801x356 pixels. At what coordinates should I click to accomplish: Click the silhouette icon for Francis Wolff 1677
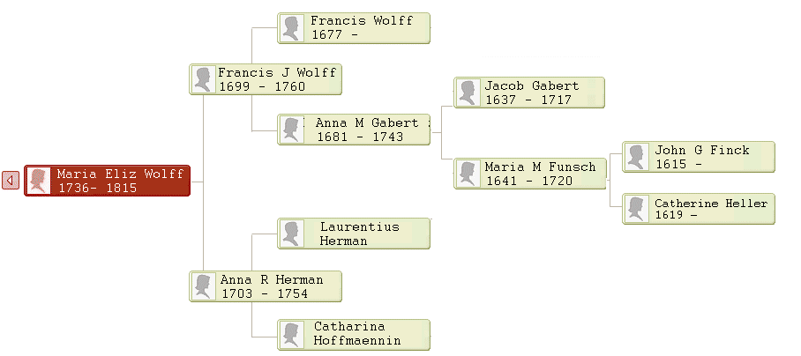click(x=292, y=28)
